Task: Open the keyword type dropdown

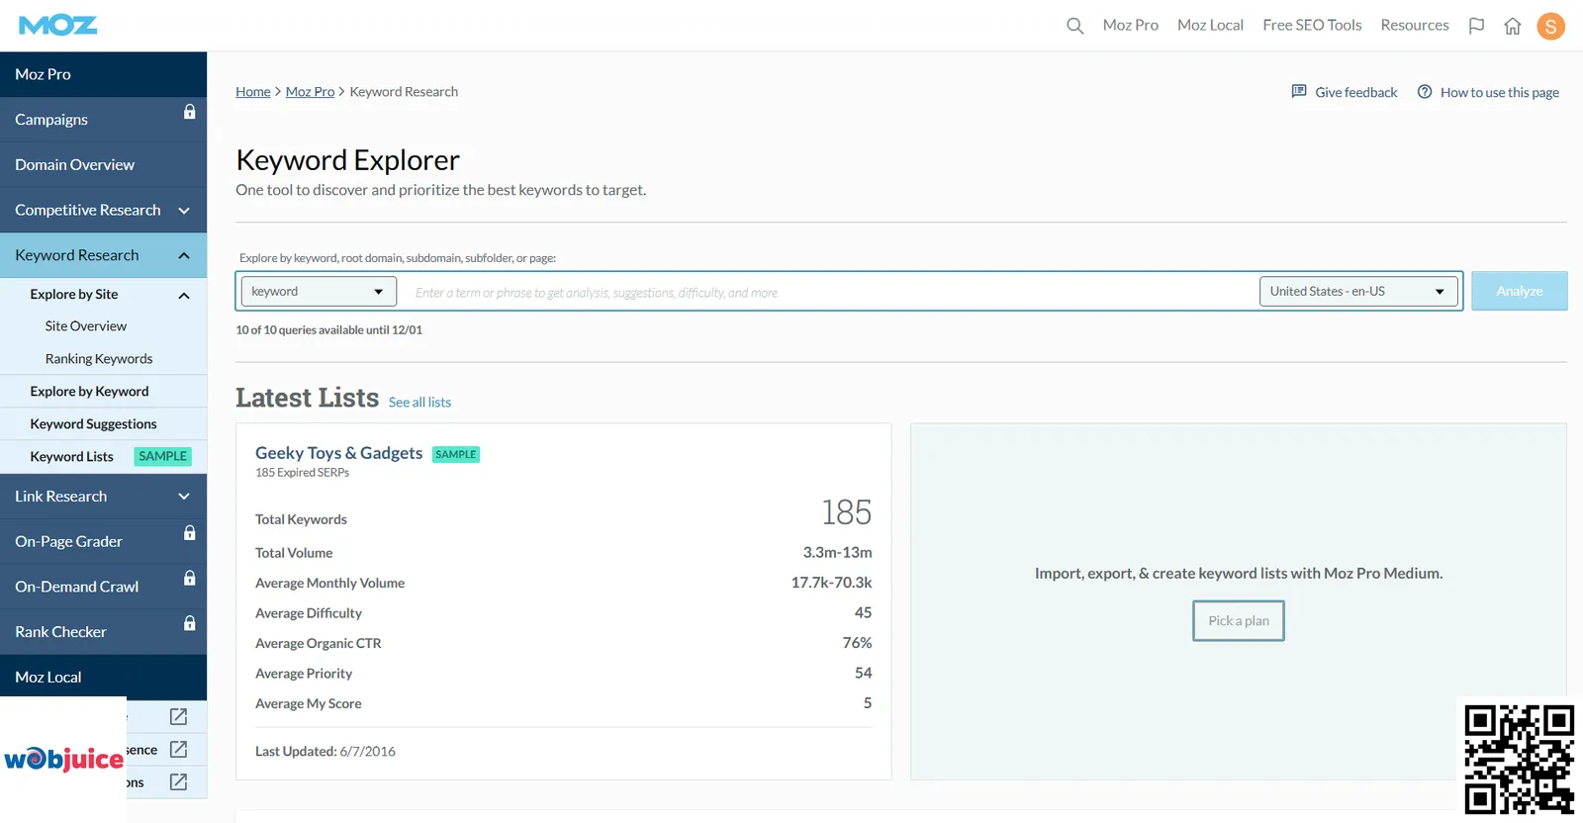Action: (x=319, y=292)
